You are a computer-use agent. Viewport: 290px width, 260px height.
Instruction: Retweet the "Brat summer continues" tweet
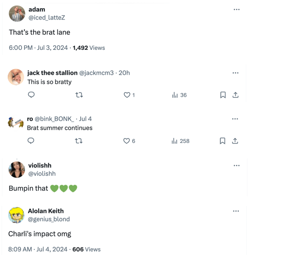79,141
